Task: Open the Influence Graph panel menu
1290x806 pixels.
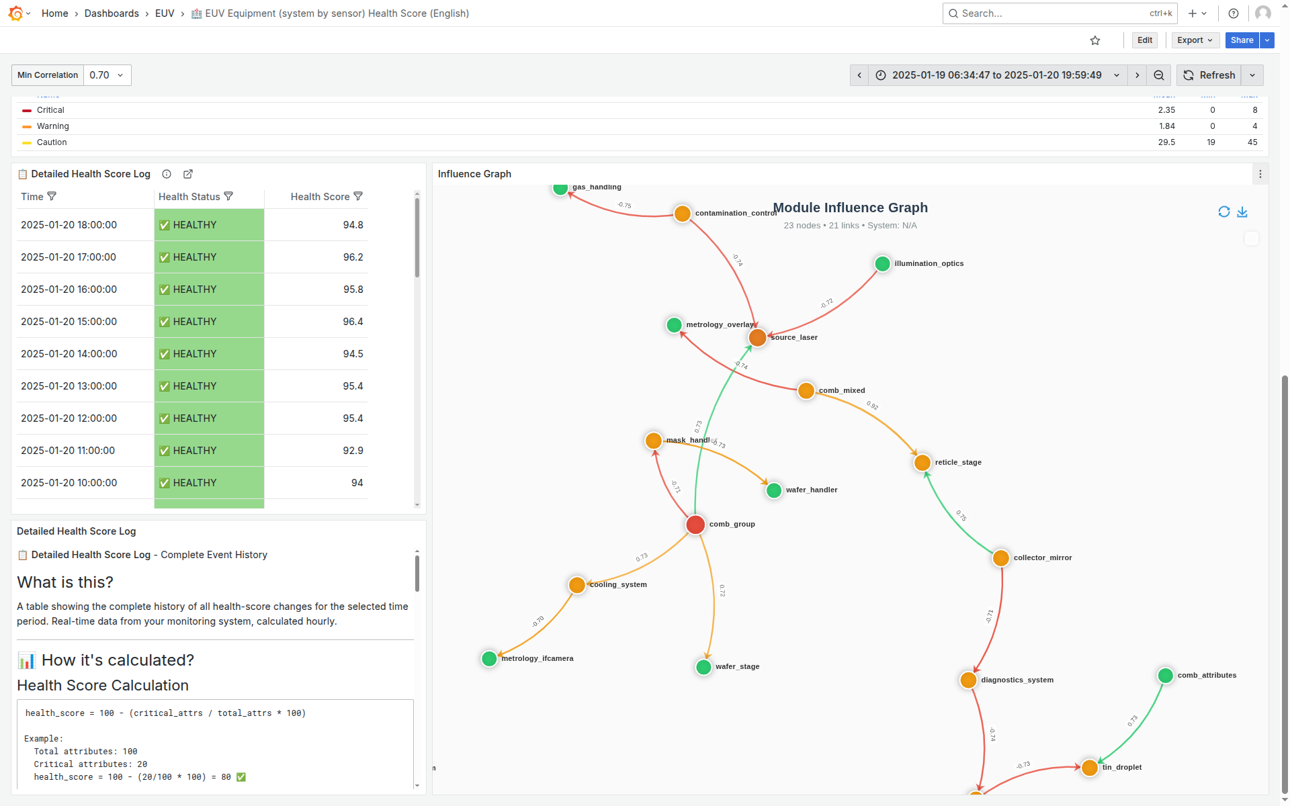Action: pos(1261,174)
